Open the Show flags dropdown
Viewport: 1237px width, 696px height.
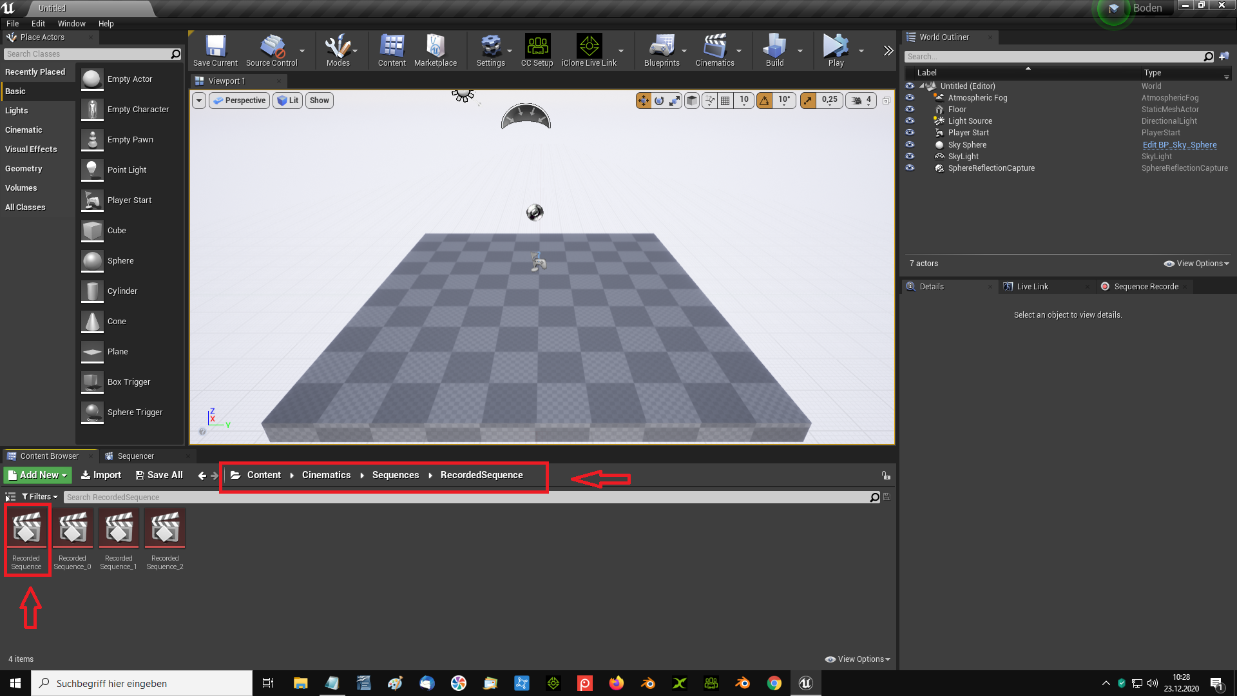320,101
